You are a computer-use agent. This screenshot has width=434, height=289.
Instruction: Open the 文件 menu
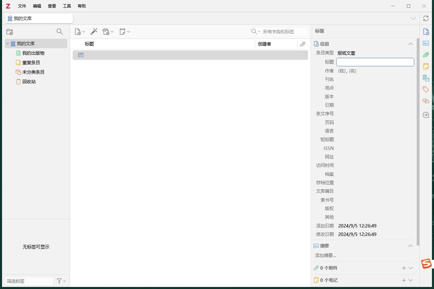click(22, 6)
